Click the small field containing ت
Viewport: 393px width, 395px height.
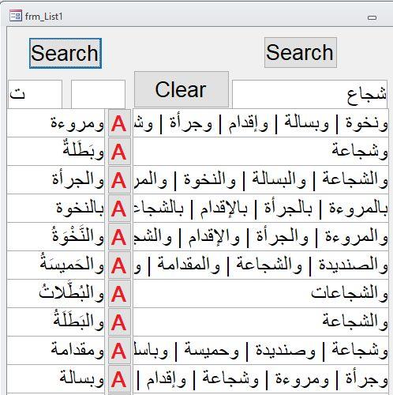[x=35, y=94]
